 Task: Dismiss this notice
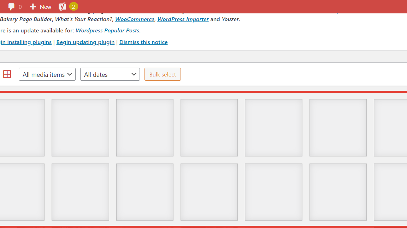pyautogui.click(x=143, y=42)
